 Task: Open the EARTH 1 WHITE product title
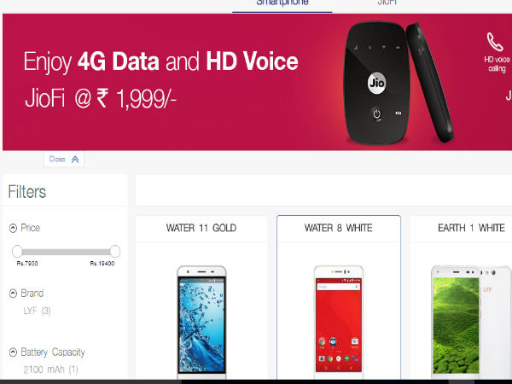click(x=472, y=228)
